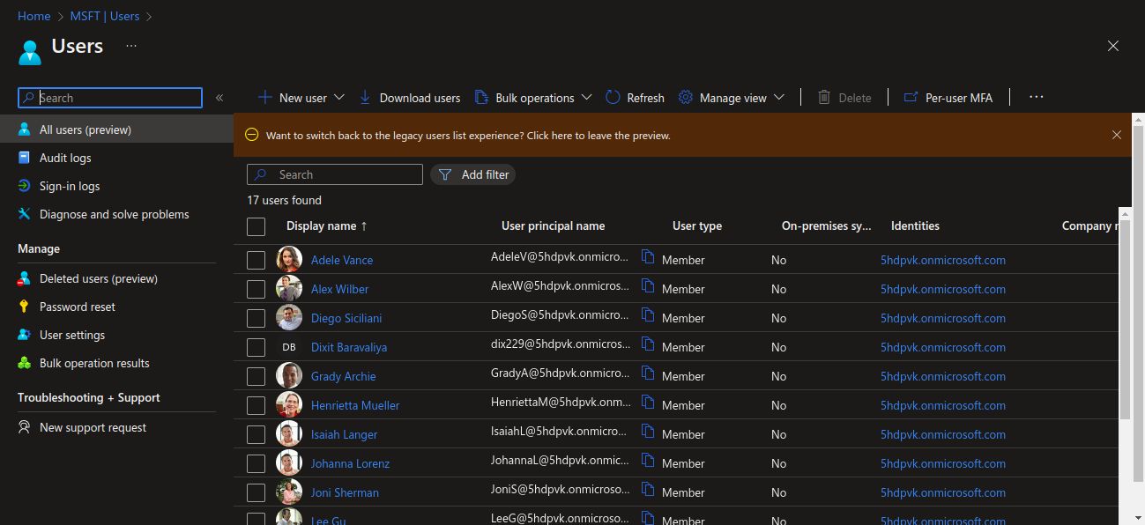Open Per-user MFA external link icon

pyautogui.click(x=911, y=98)
